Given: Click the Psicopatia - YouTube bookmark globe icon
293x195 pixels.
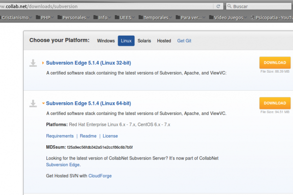Looking at the screenshot, I should point(252,18).
